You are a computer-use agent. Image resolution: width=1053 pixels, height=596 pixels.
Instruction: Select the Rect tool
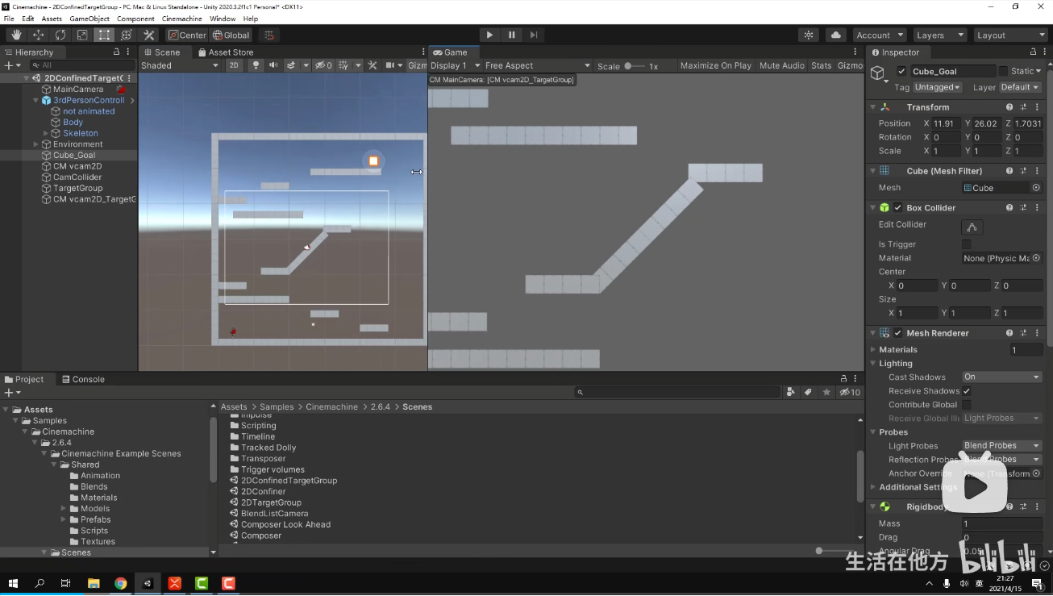(105, 35)
